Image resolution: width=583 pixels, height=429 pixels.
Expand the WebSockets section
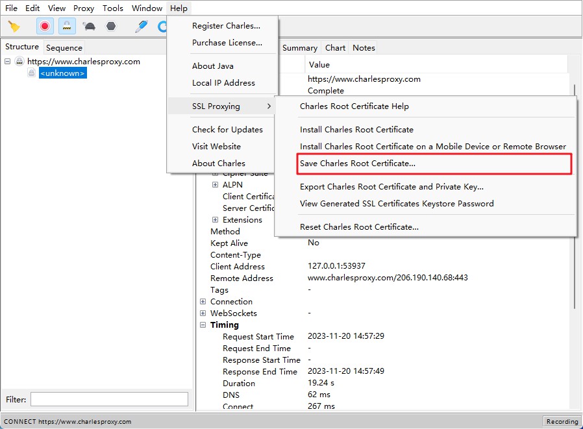click(x=203, y=313)
